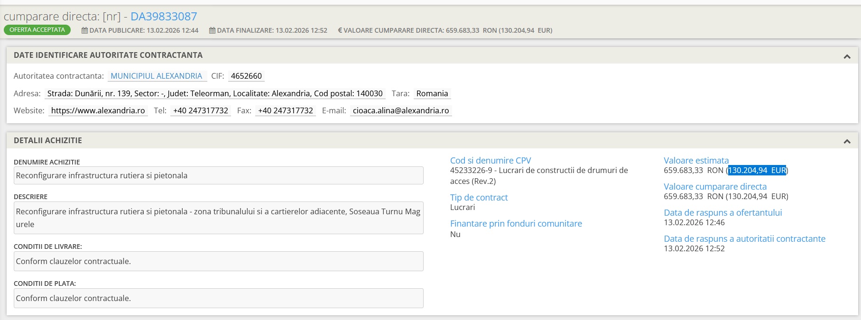The width and height of the screenshot is (861, 320).
Task: Click the Lucrari contract type value
Action: (463, 207)
